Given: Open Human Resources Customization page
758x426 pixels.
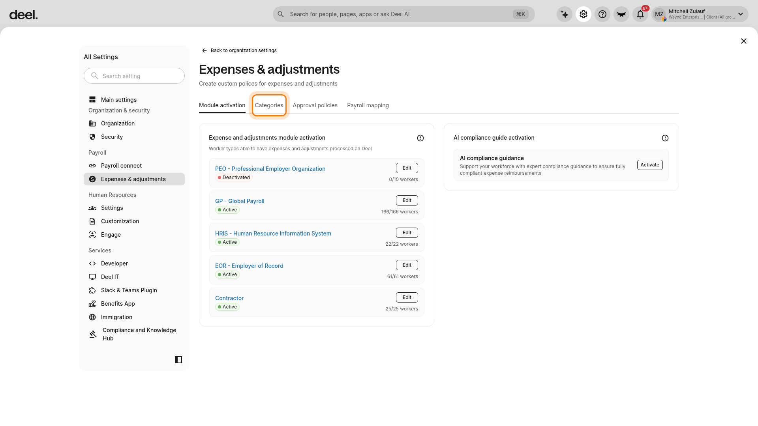Looking at the screenshot, I should [134, 221].
